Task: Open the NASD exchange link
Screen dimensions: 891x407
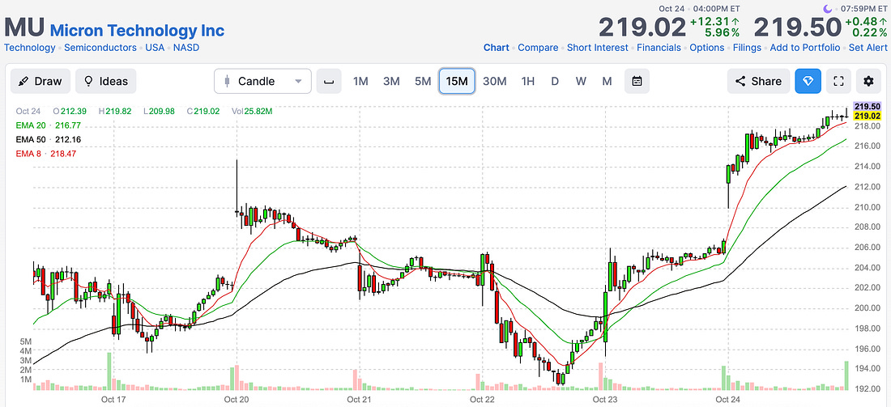Action: [x=186, y=48]
